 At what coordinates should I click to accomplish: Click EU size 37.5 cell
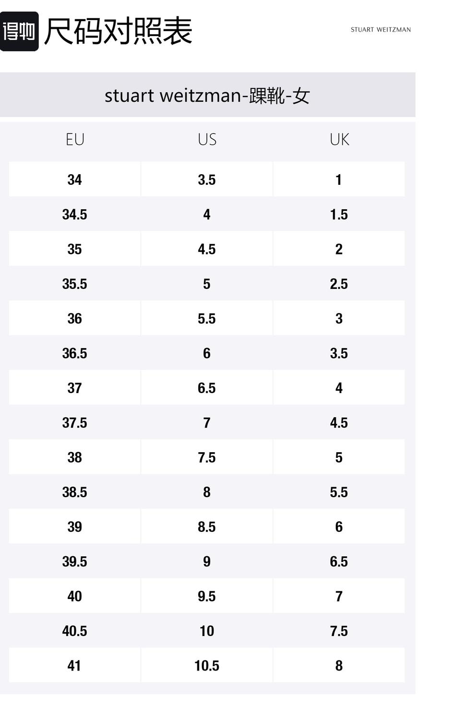tap(75, 423)
